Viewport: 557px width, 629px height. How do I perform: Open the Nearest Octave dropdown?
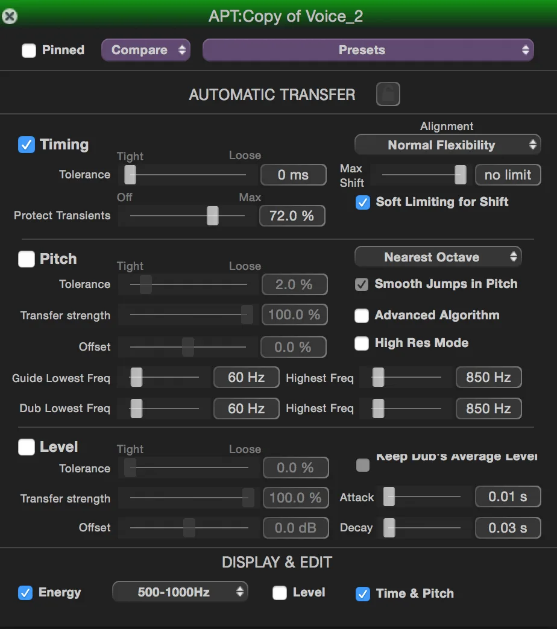438,257
